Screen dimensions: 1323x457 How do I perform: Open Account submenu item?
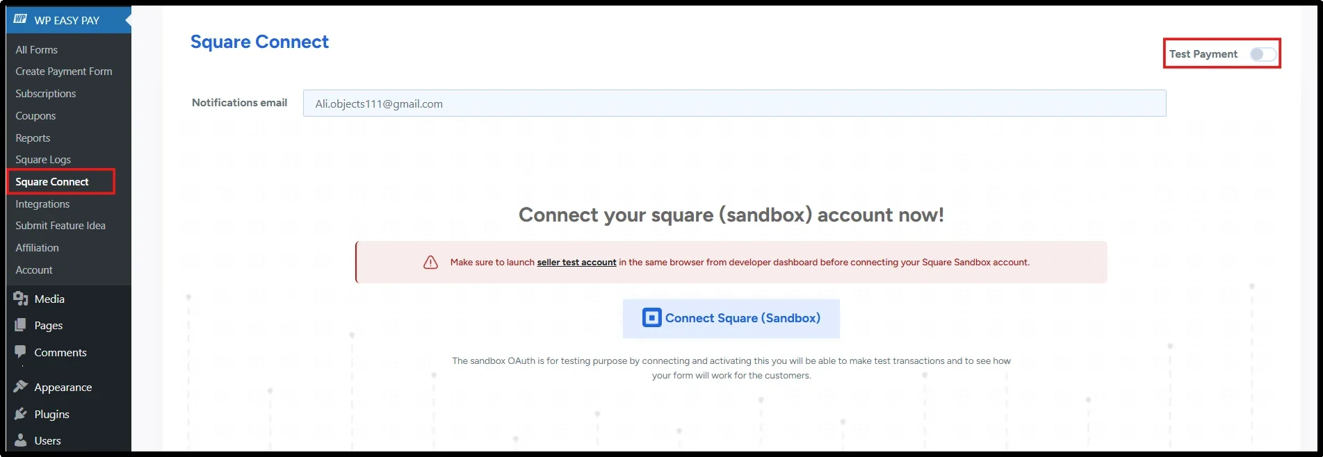34,270
